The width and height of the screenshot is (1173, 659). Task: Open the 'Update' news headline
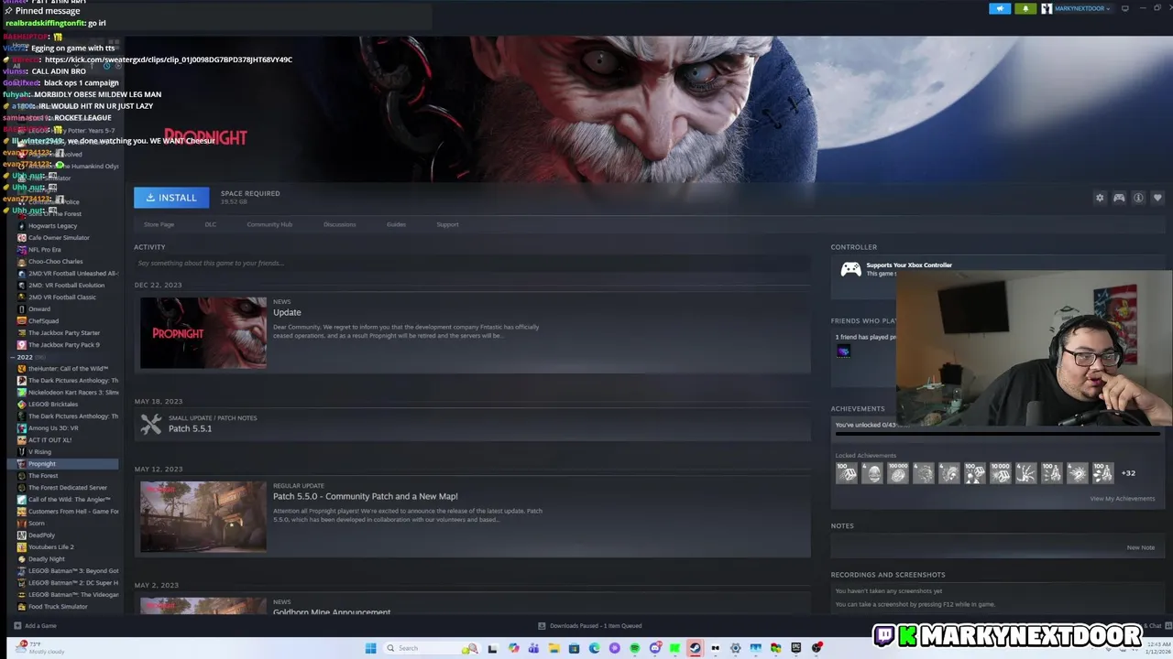287,312
